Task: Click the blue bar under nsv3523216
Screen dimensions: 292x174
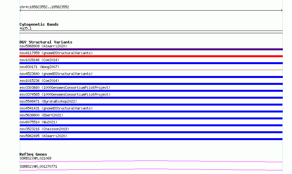Action: click(x=151, y=132)
